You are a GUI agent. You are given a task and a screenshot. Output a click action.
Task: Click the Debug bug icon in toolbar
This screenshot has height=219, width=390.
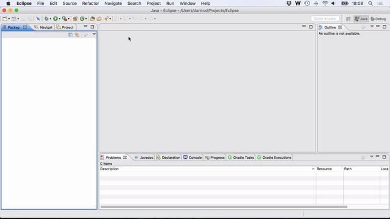46,19
